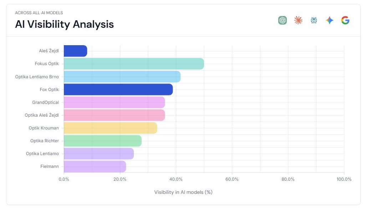
Task: Select the Google model icon
Action: pyautogui.click(x=345, y=20)
